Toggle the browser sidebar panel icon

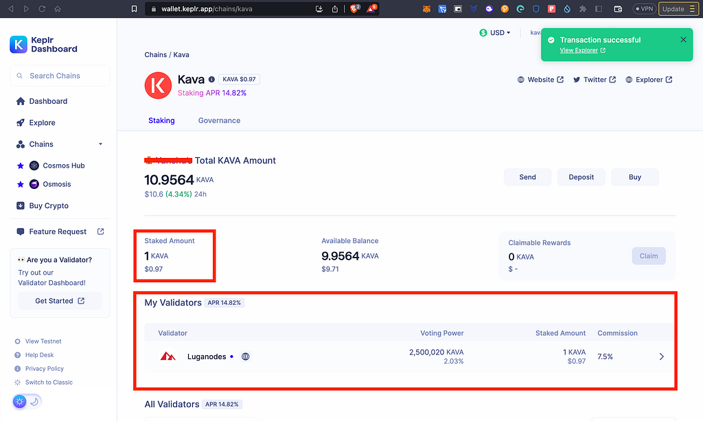tap(599, 9)
